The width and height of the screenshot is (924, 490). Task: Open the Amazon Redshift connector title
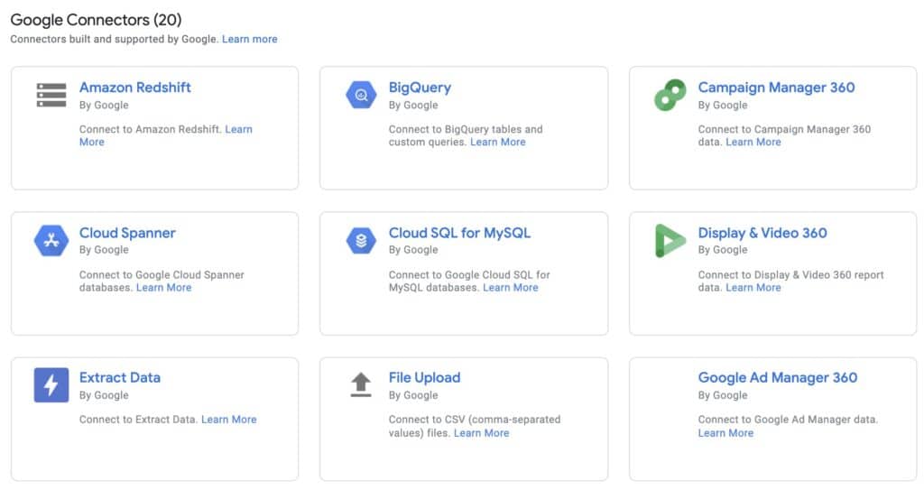(135, 88)
